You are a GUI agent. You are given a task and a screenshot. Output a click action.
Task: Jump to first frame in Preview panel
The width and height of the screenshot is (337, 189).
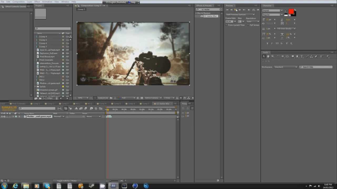pos(227,10)
